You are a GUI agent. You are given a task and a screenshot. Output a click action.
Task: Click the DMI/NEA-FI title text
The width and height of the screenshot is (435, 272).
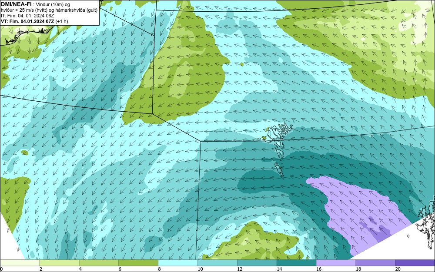16,4
